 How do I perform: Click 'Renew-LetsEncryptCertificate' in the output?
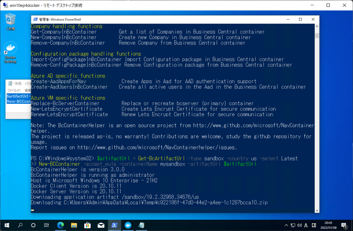click(69, 114)
